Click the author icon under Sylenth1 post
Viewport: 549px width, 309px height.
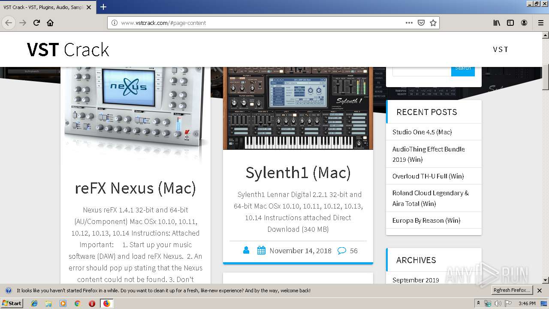pyautogui.click(x=246, y=250)
